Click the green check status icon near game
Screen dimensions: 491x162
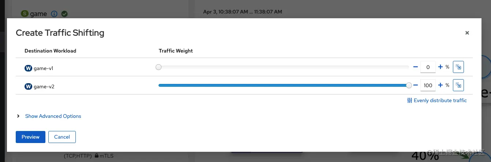[x=64, y=14]
